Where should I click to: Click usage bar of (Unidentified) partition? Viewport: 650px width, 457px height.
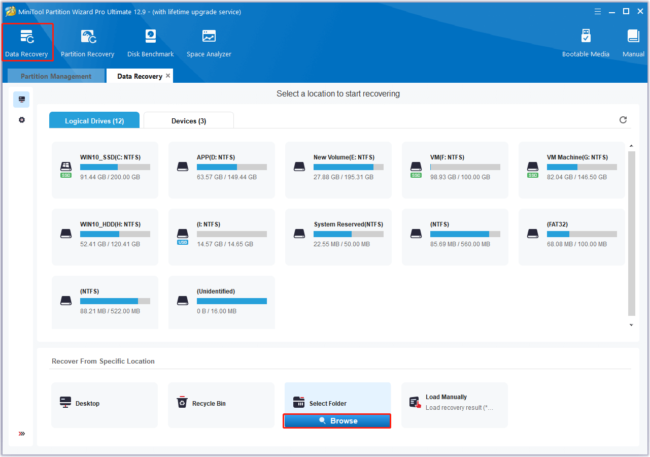pos(232,301)
